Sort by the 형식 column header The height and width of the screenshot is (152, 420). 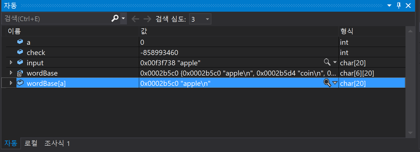[x=372, y=31]
